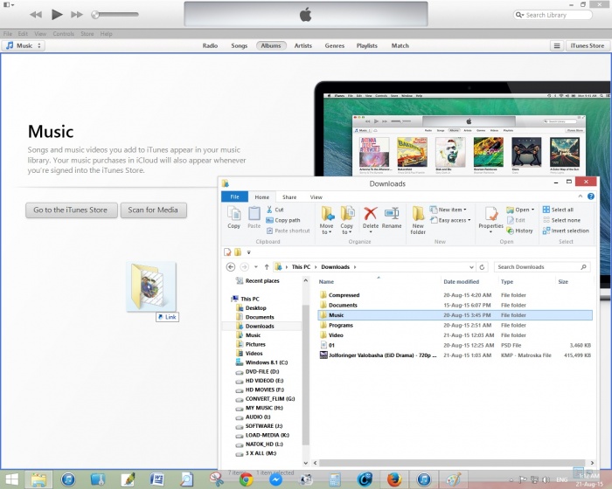Create a New folder from the ribbon
This screenshot has width=612, height=489.
coord(418,216)
